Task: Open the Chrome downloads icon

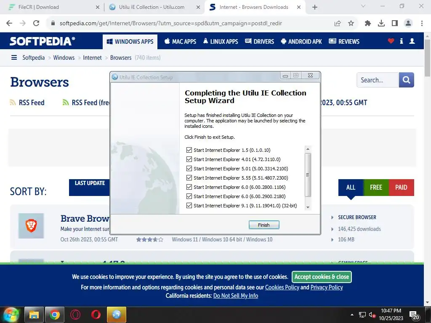Action: tap(381, 24)
